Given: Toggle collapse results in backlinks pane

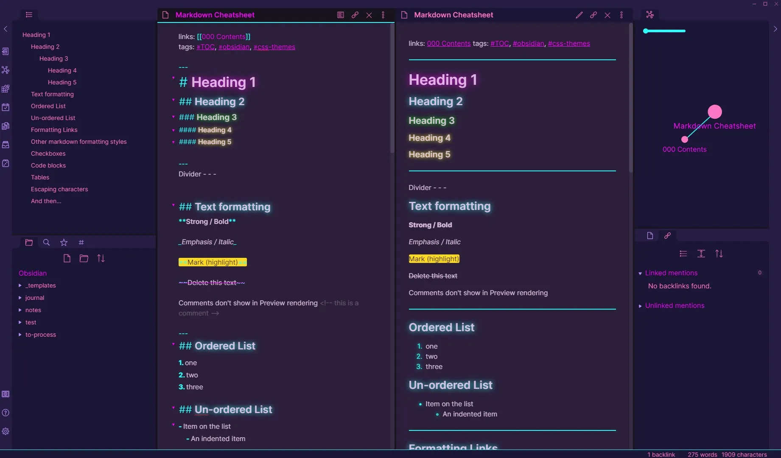Looking at the screenshot, I should (x=683, y=254).
